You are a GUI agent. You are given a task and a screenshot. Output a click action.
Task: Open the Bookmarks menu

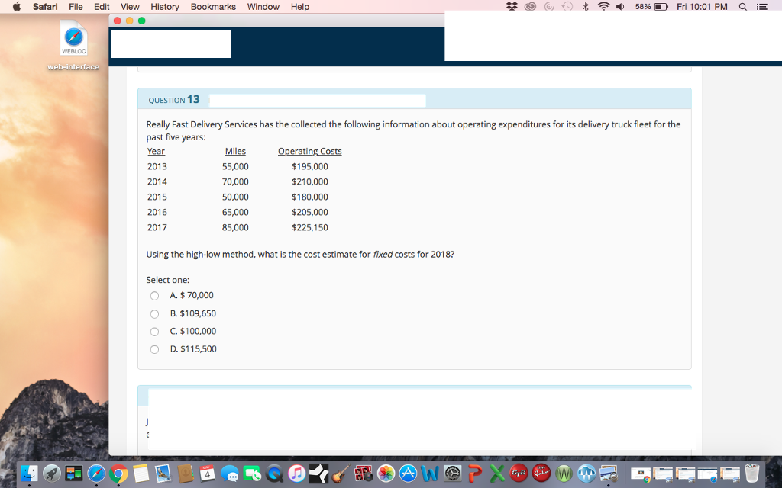coord(213,7)
